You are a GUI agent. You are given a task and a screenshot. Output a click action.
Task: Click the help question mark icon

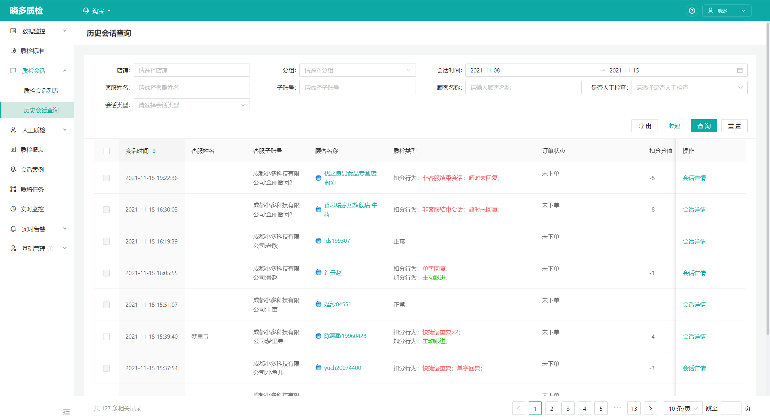pyautogui.click(x=692, y=11)
